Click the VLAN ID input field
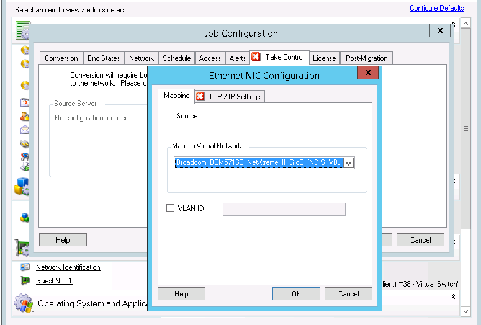This screenshot has height=325, width=481. 284,210
